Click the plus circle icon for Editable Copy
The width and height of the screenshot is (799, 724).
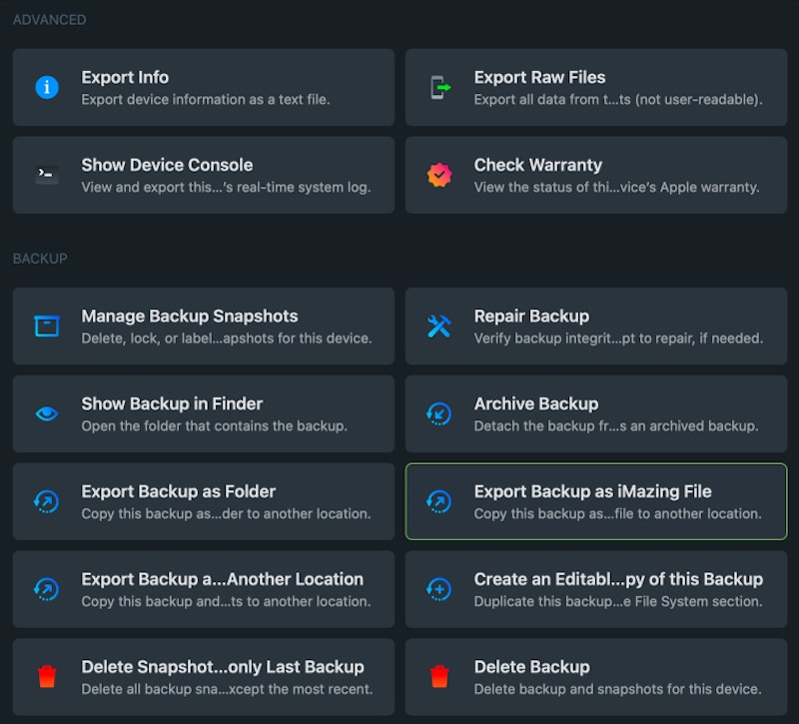coord(438,589)
